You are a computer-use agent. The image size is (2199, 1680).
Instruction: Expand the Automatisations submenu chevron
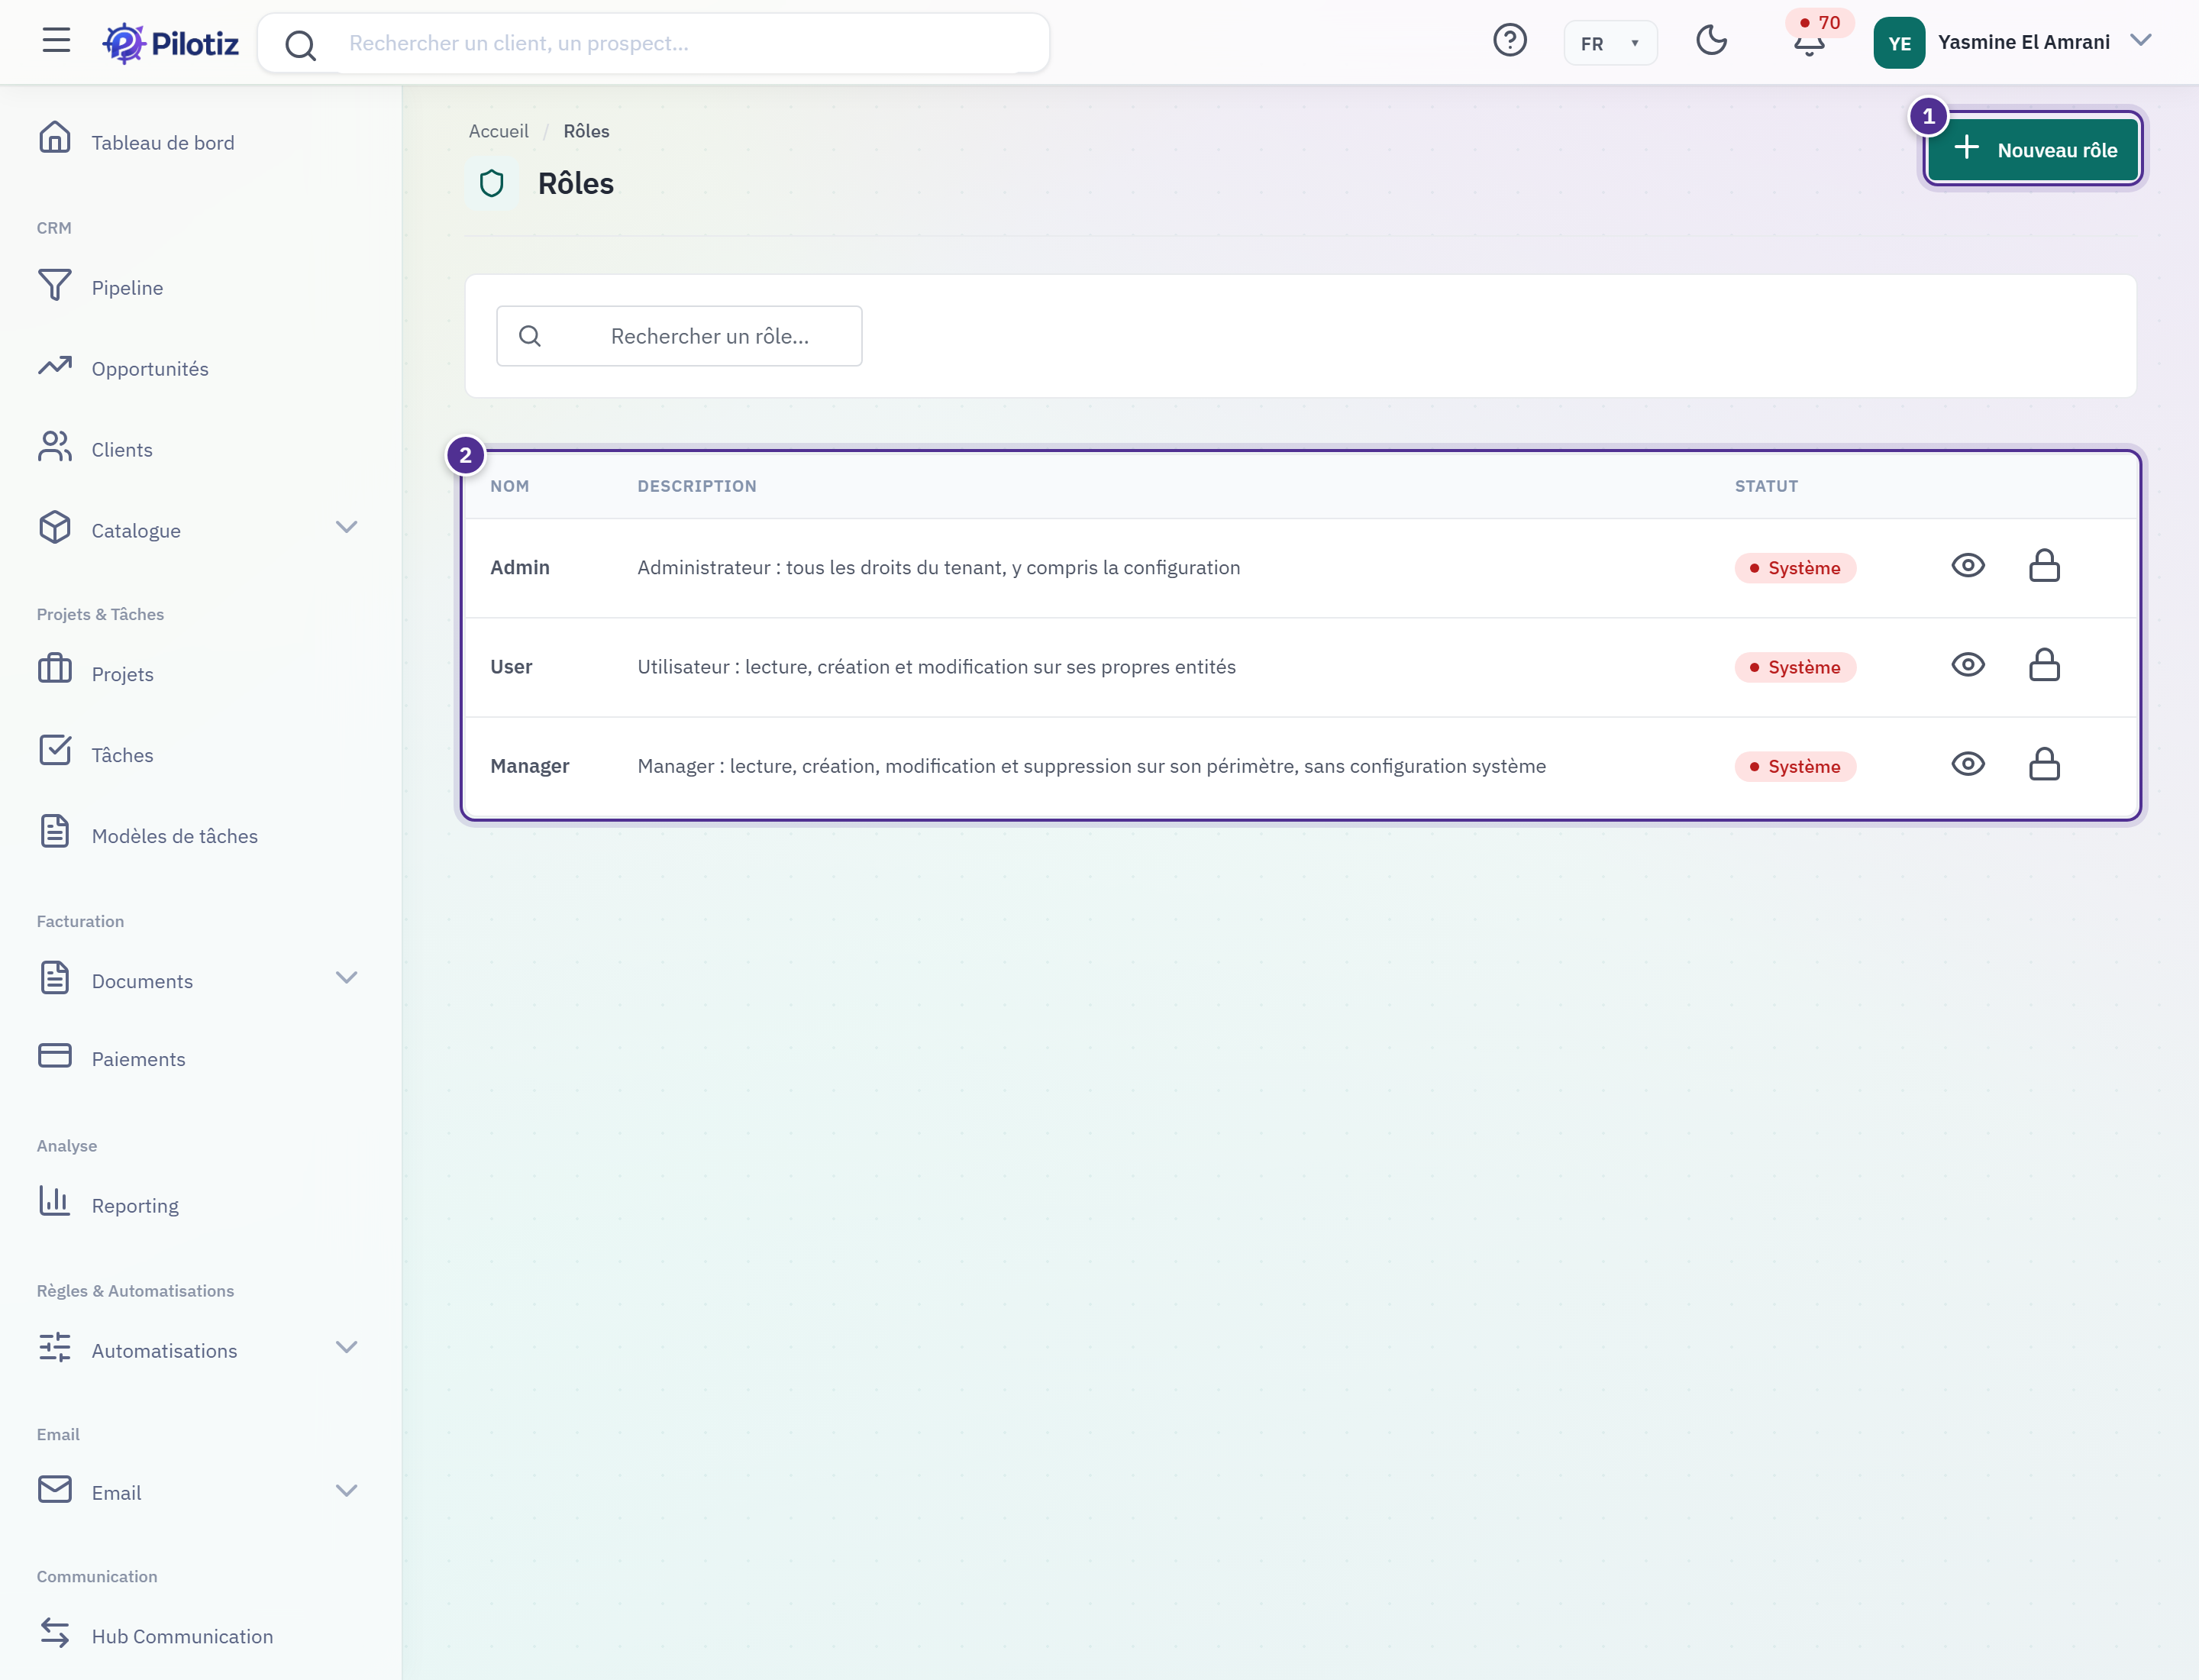tap(346, 1347)
